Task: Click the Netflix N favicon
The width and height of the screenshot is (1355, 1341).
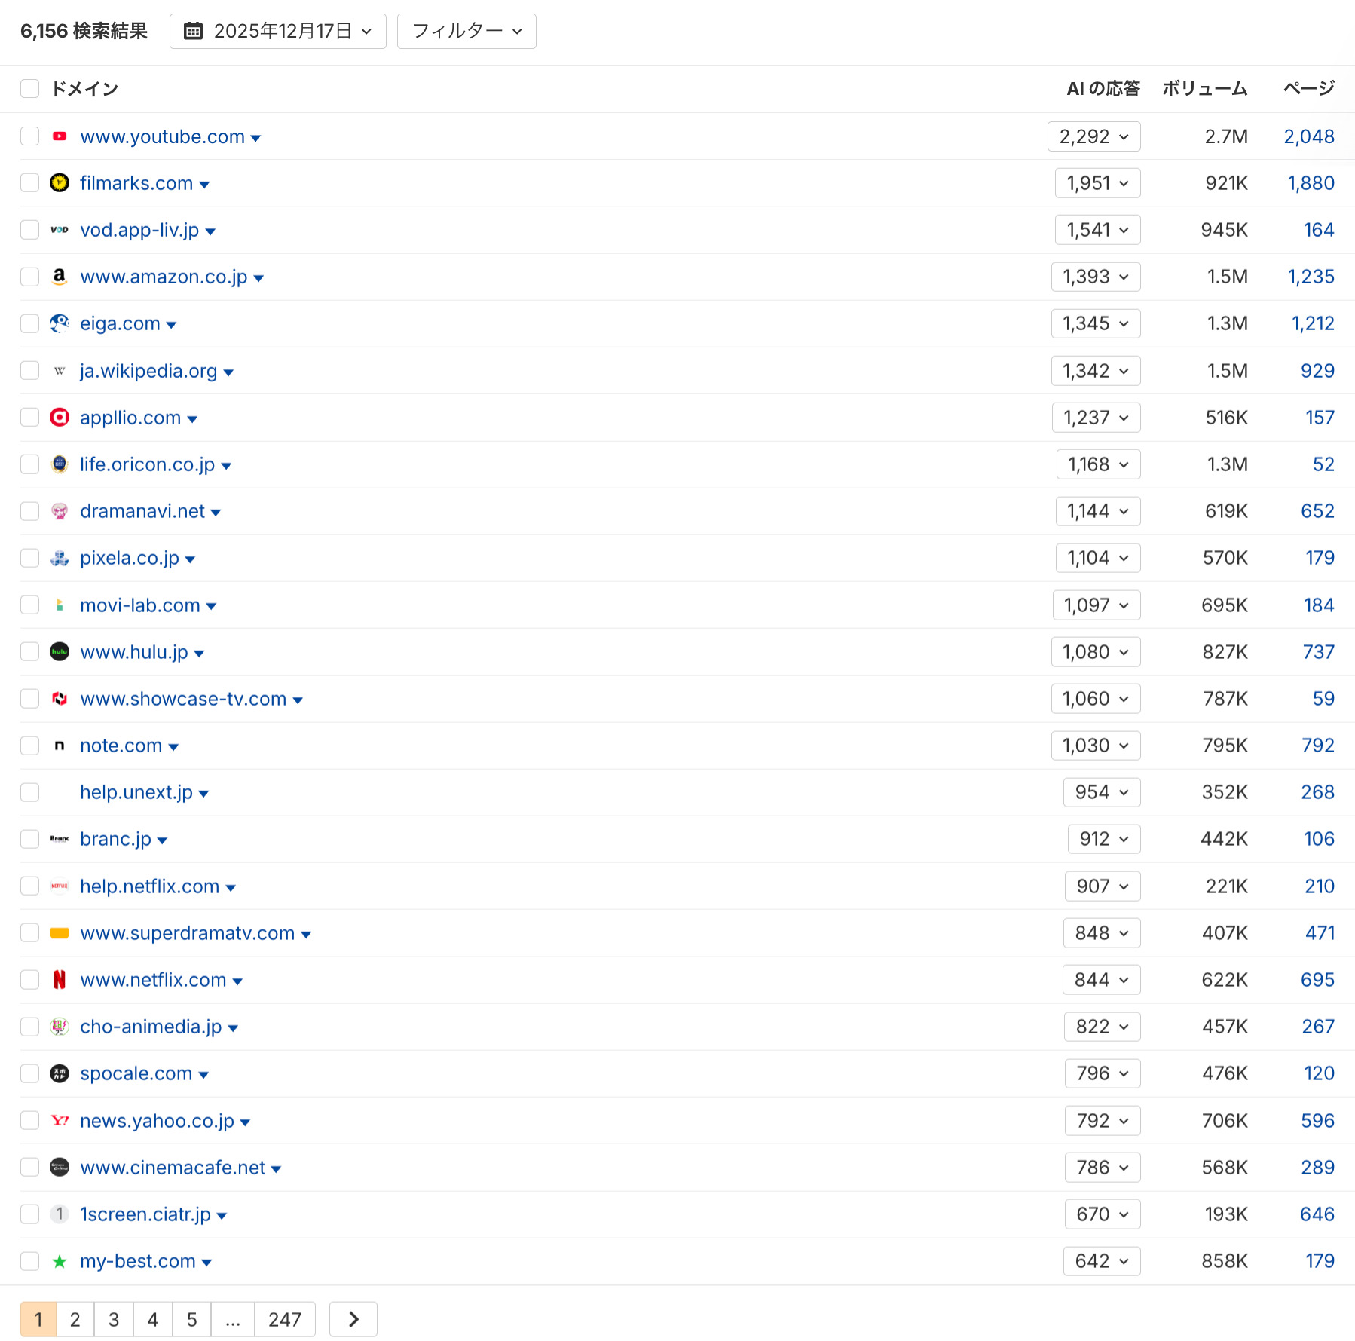Action: 60,979
